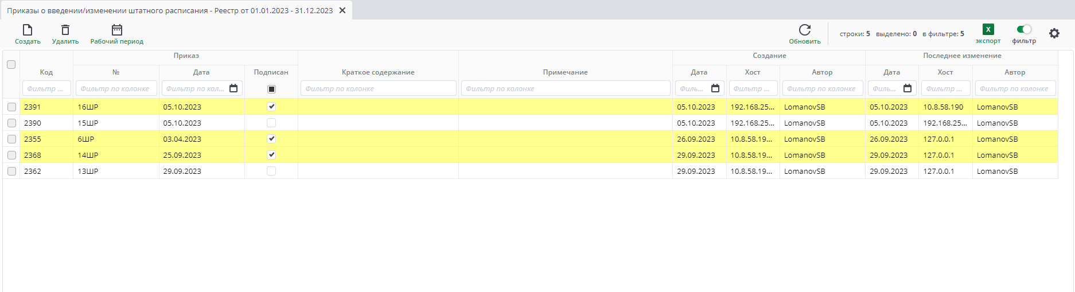Refresh the list with the Обновить icon
The image size is (1075, 292).
click(x=805, y=30)
